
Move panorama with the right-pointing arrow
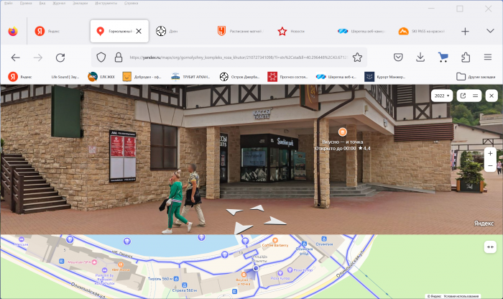(274, 221)
